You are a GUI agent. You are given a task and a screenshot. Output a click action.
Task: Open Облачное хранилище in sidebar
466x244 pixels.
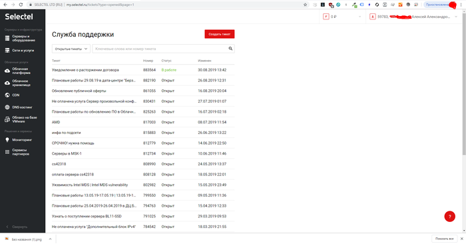[18, 83]
